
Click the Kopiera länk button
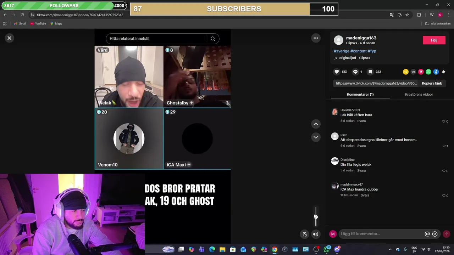[432, 83]
